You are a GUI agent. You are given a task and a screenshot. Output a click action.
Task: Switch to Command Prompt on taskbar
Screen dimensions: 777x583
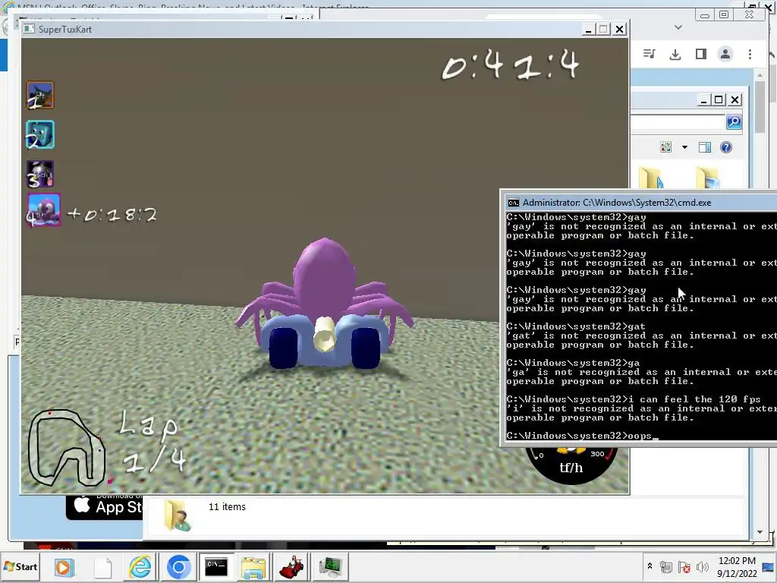(216, 567)
